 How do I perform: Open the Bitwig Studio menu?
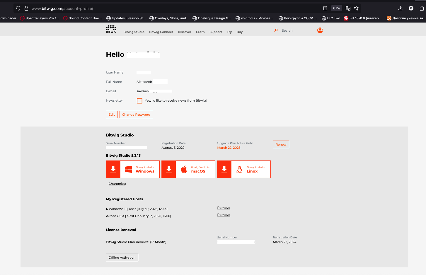tap(134, 32)
